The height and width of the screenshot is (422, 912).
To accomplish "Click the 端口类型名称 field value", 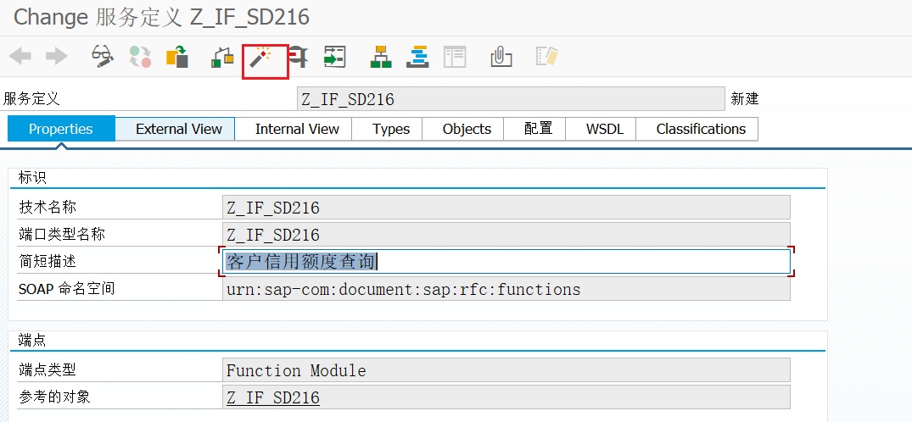I will pyautogui.click(x=506, y=234).
